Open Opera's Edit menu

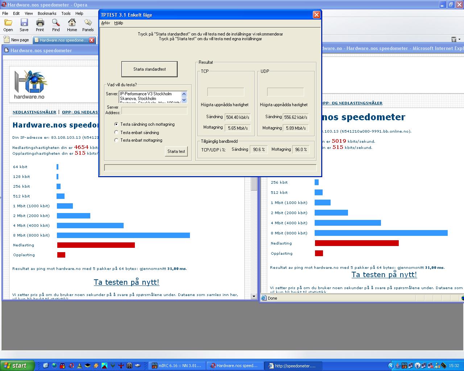tap(16, 13)
